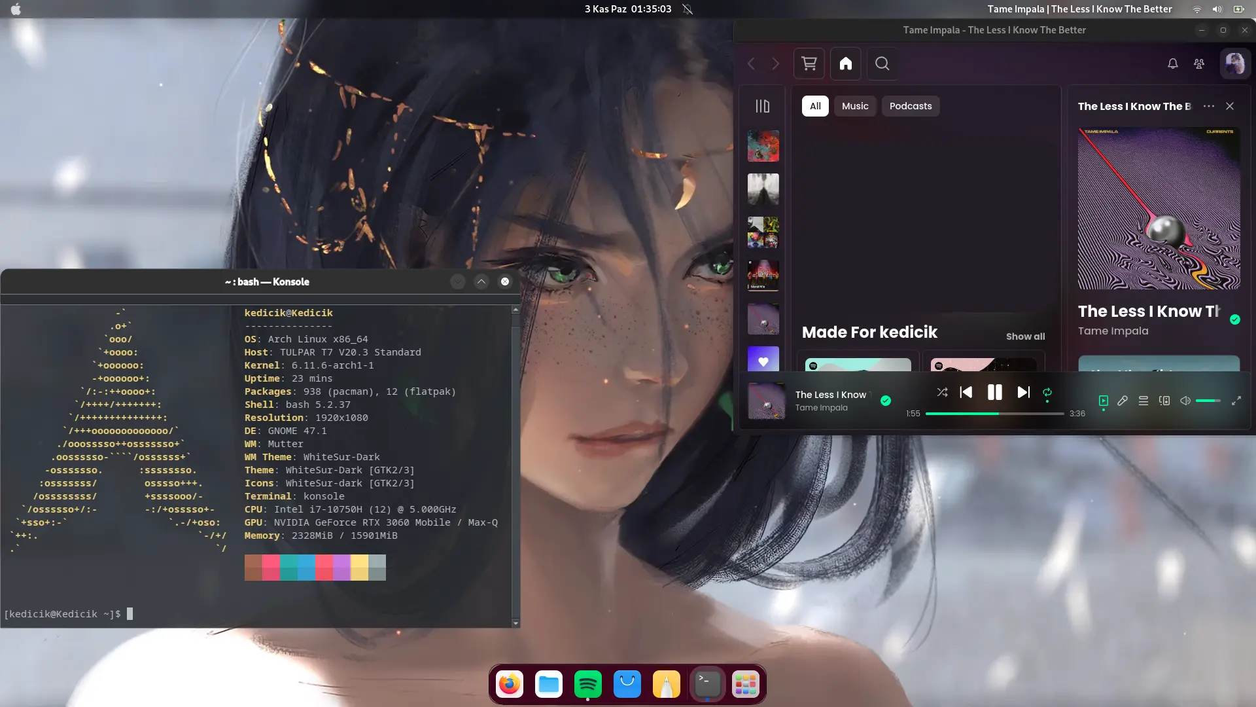
Task: Open Files from the dock
Action: coord(549,685)
